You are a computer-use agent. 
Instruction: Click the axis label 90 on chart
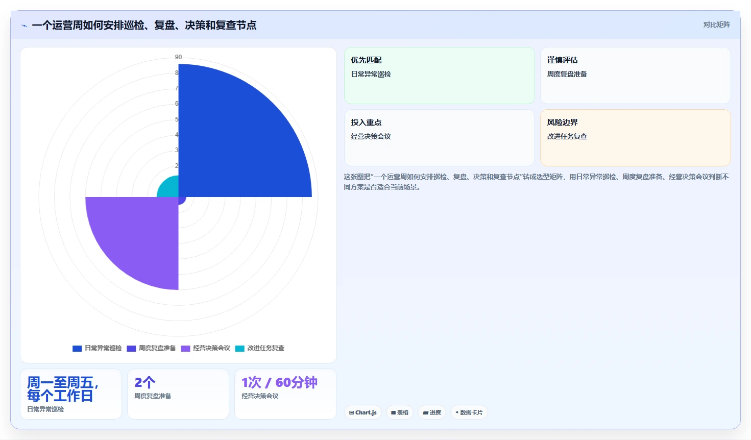pos(178,57)
